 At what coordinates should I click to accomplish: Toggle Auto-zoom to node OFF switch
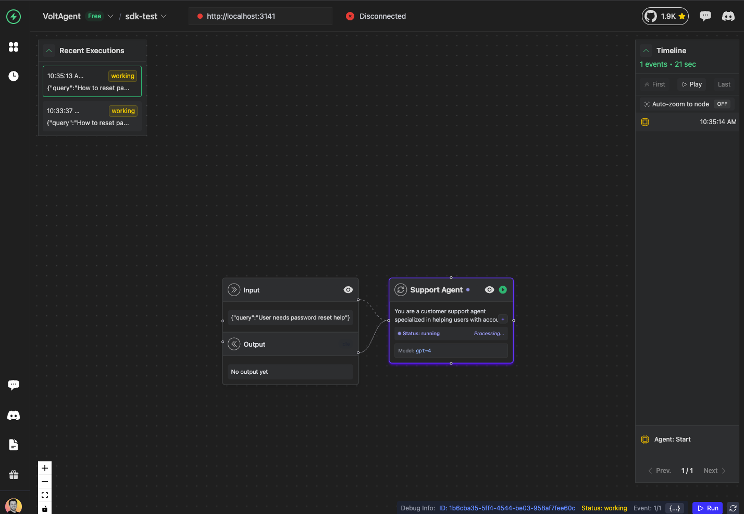click(x=722, y=104)
